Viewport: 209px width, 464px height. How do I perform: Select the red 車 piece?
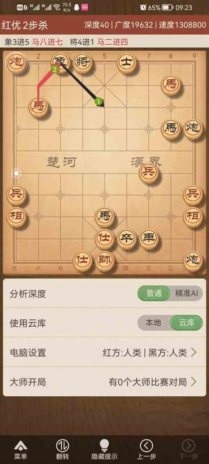point(149,239)
